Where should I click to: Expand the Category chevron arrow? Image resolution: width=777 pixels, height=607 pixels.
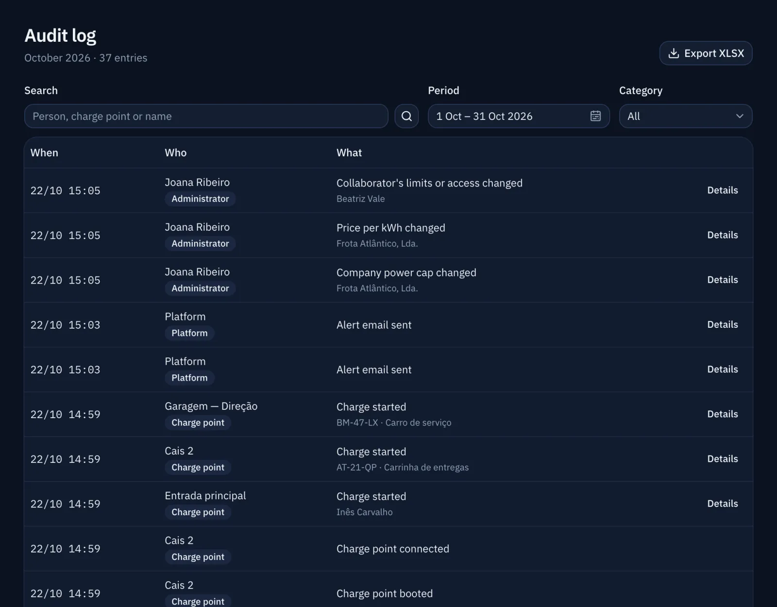coord(739,116)
